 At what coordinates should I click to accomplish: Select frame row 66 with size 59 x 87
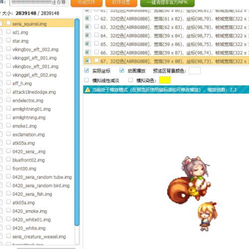tap(166, 53)
